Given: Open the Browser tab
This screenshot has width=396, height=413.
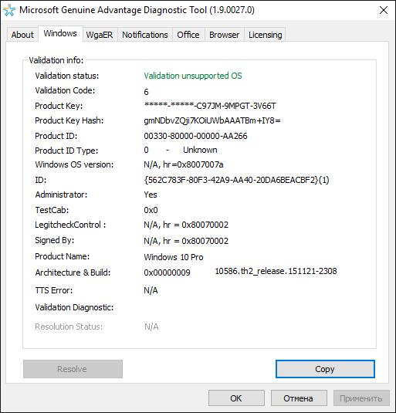Looking at the screenshot, I should tap(225, 35).
